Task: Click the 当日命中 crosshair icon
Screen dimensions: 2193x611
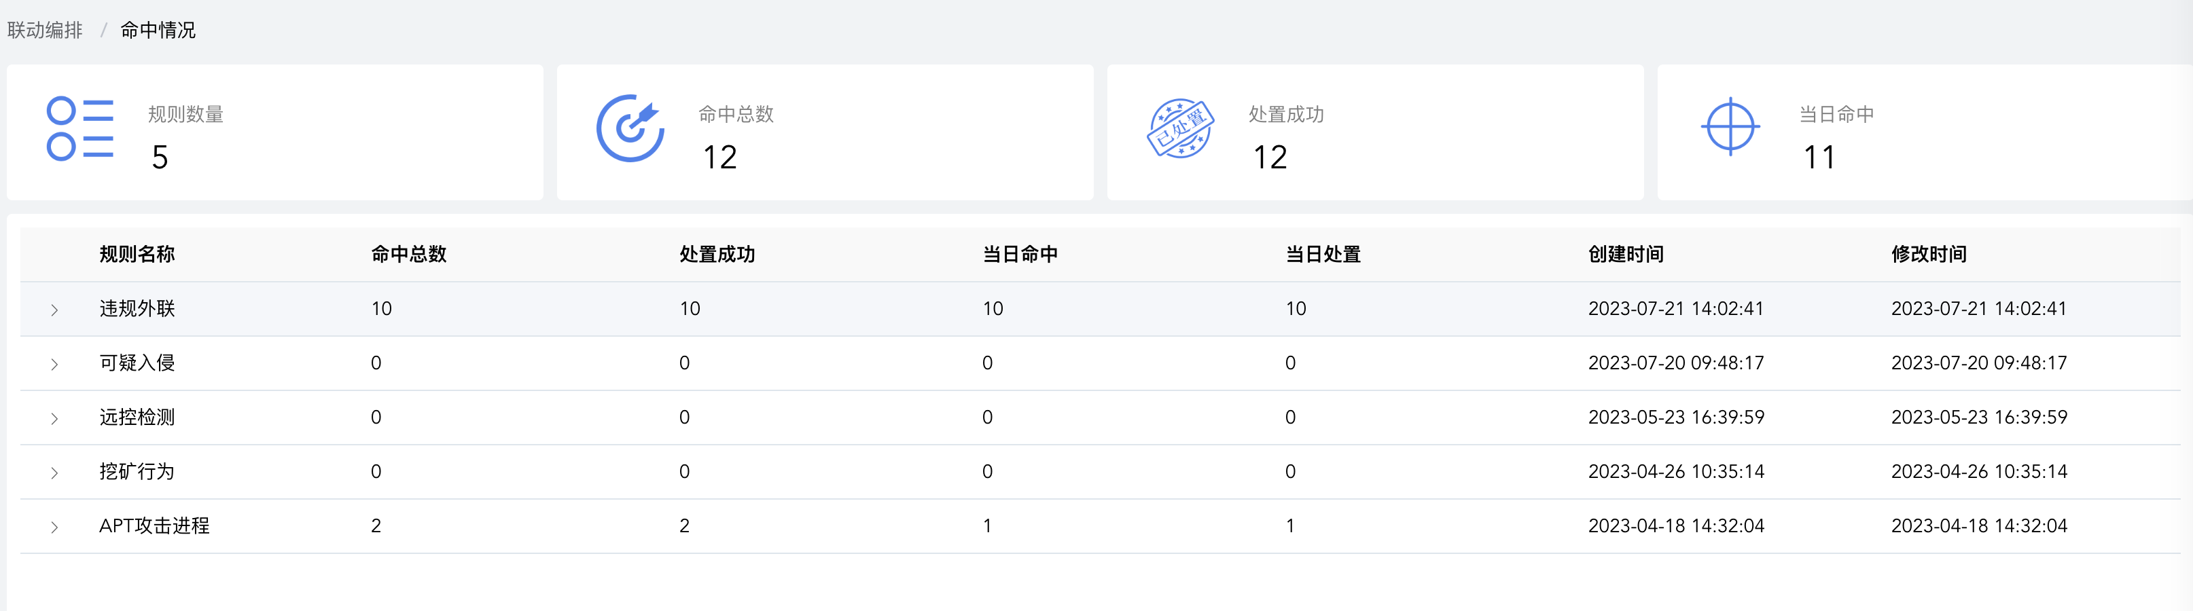Action: tap(1730, 128)
